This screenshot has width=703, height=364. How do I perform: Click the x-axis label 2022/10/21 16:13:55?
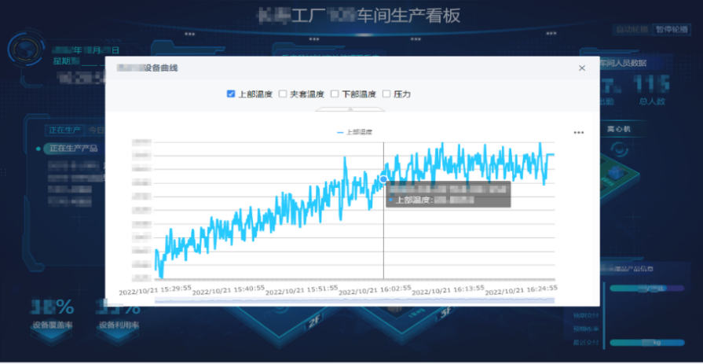(449, 290)
